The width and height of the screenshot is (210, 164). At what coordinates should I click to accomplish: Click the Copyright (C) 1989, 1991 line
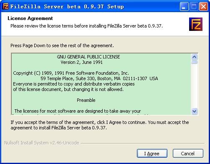[x=71, y=73]
